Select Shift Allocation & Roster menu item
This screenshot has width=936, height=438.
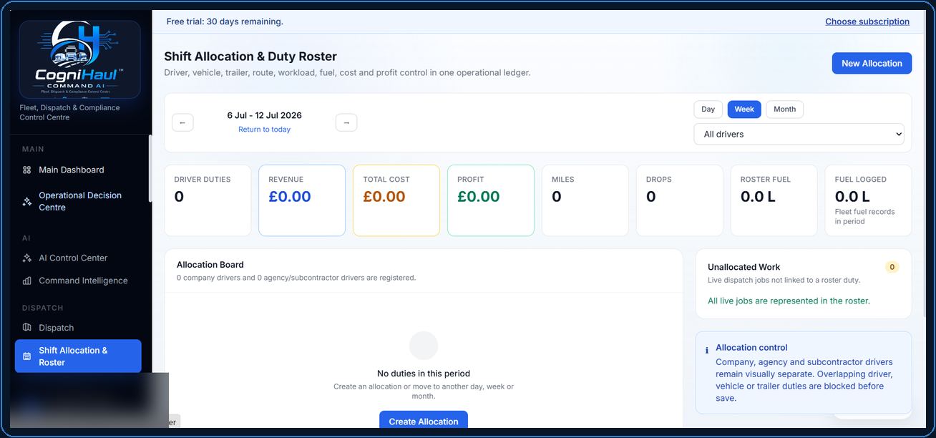[x=79, y=356]
